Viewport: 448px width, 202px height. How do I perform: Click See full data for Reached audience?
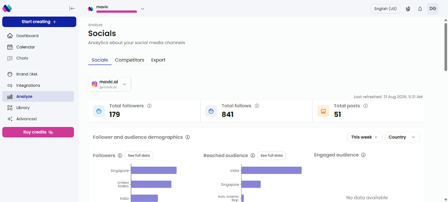pyautogui.click(x=271, y=156)
